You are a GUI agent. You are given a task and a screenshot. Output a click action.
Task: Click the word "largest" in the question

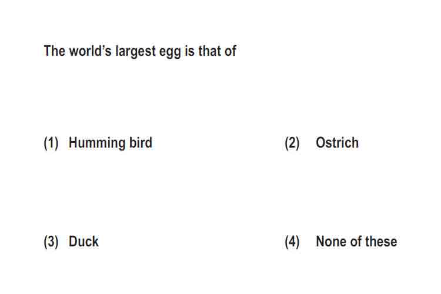136,52
